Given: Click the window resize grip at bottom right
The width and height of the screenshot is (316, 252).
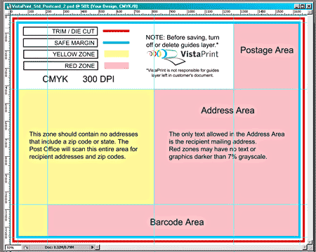Looking at the screenshot, I should 310,247.
